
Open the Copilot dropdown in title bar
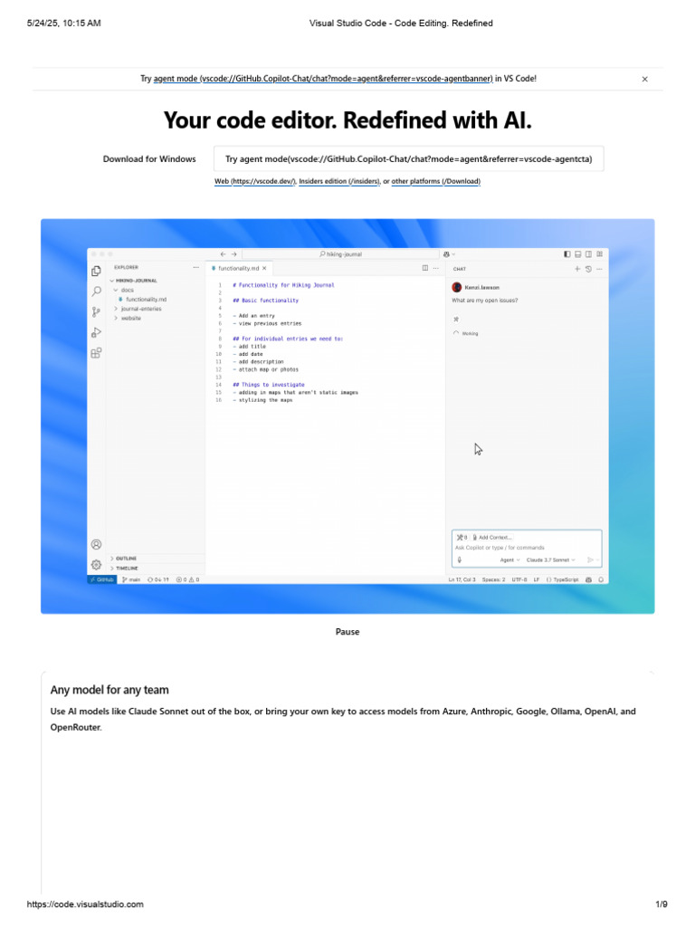[449, 254]
